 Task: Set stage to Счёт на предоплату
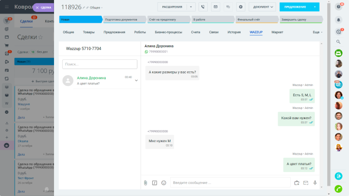(169, 20)
